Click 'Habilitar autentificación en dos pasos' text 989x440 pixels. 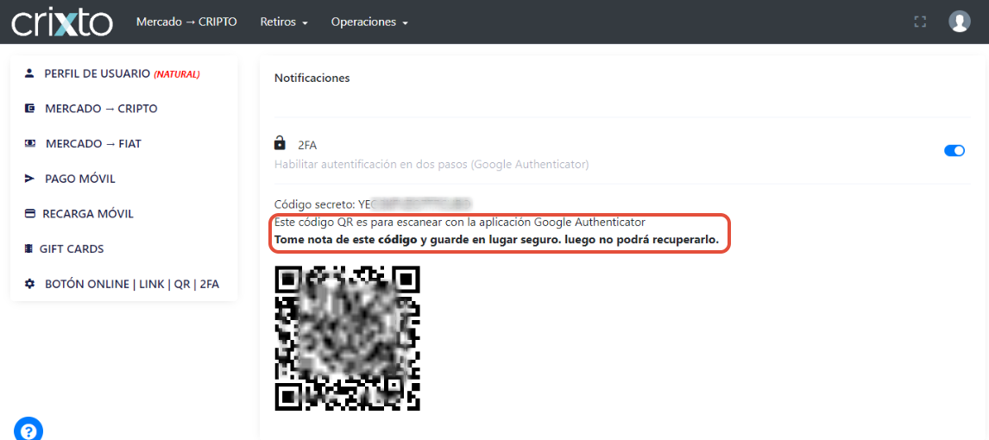click(x=432, y=165)
